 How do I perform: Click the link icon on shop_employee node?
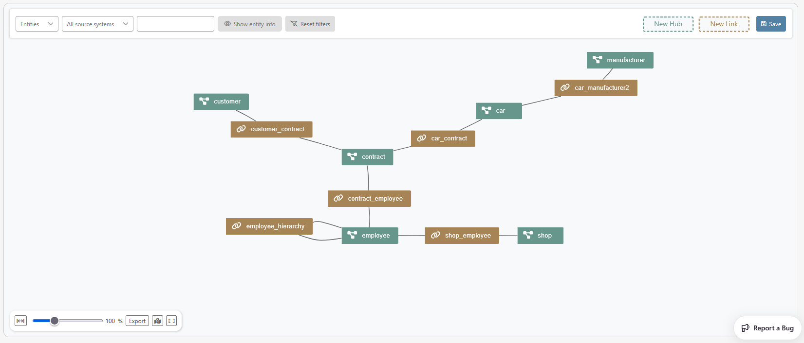click(x=435, y=235)
